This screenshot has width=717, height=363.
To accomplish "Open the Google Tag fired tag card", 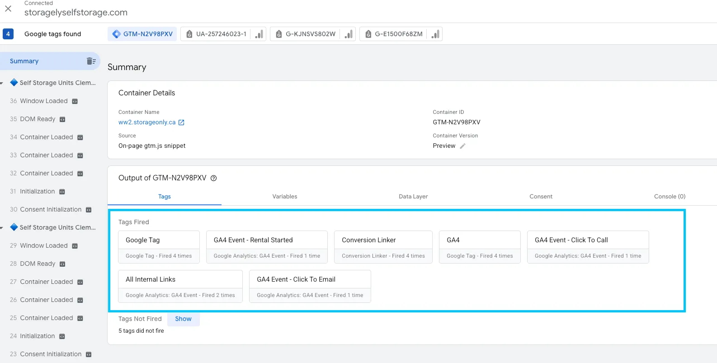I will coord(159,247).
